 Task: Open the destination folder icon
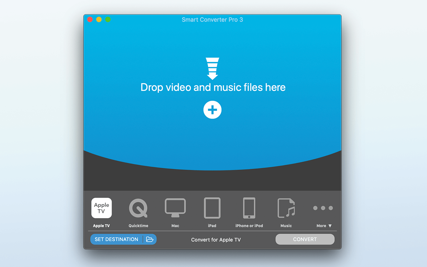150,239
